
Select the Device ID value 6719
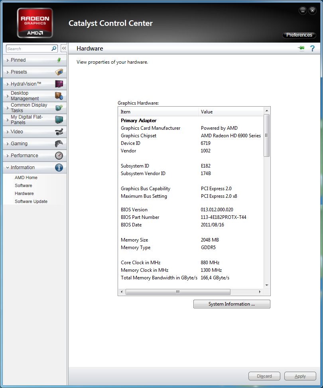(205, 143)
